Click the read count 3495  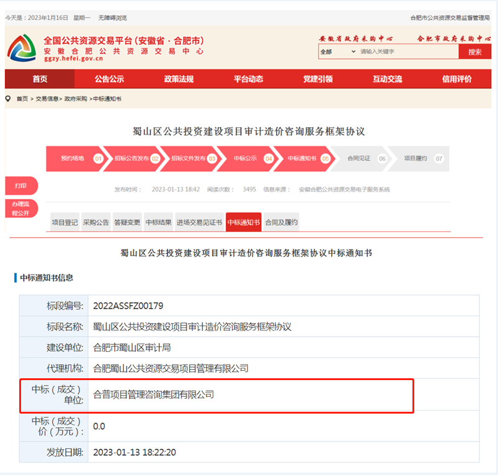(x=249, y=190)
